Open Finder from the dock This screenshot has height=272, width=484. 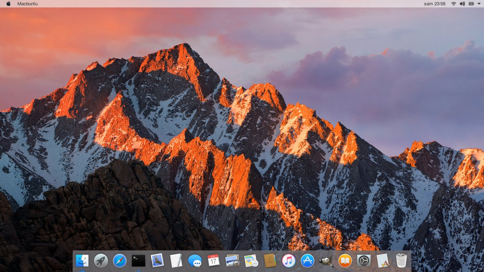[82, 261]
